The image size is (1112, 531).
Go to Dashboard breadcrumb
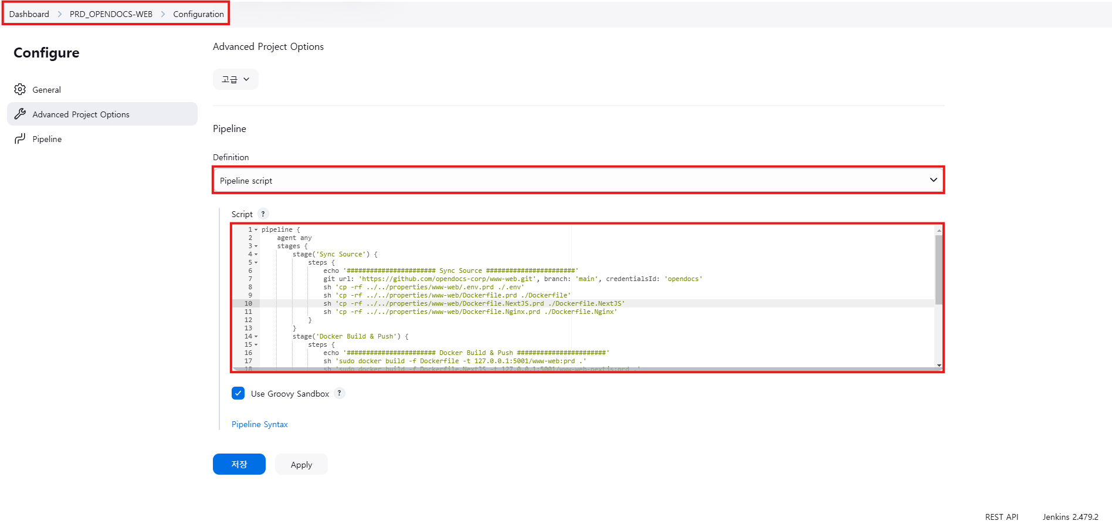pos(29,14)
